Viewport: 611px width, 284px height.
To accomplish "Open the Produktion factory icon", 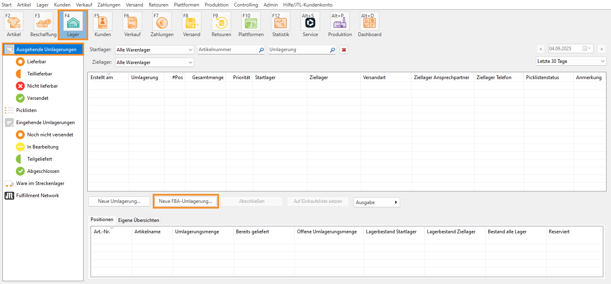I will [340, 22].
